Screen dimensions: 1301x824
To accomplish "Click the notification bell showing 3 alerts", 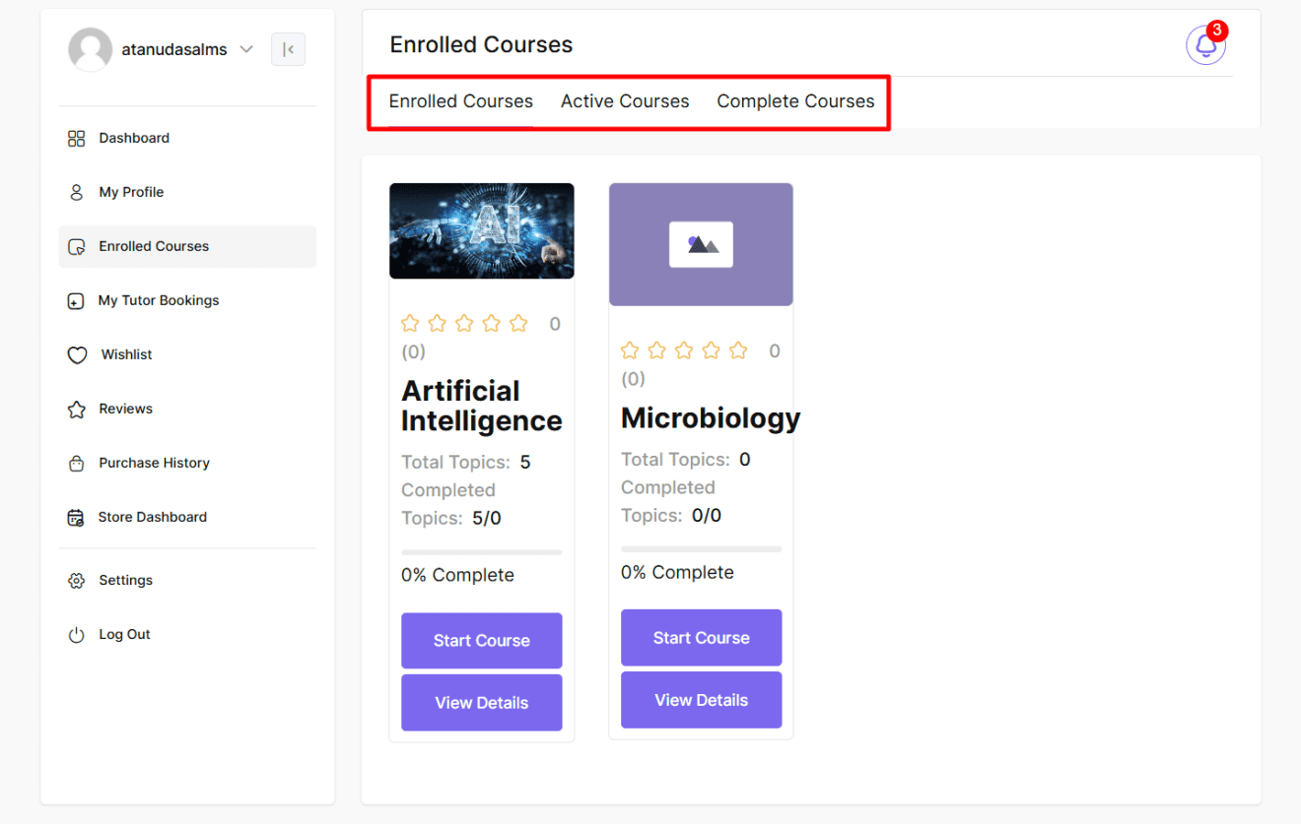I will [1205, 44].
